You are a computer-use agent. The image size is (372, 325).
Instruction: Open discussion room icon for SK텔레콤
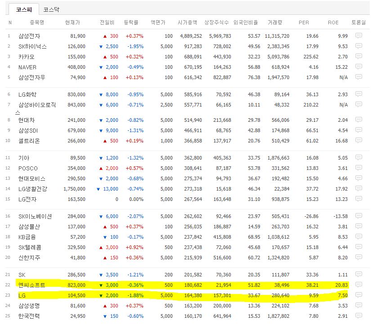click(359, 247)
